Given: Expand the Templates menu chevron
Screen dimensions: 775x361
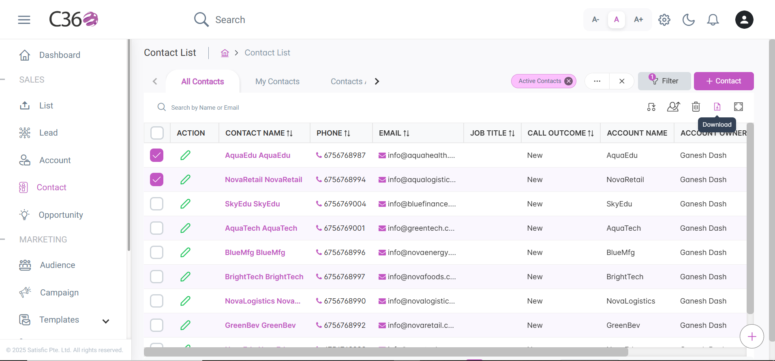Looking at the screenshot, I should 106,321.
